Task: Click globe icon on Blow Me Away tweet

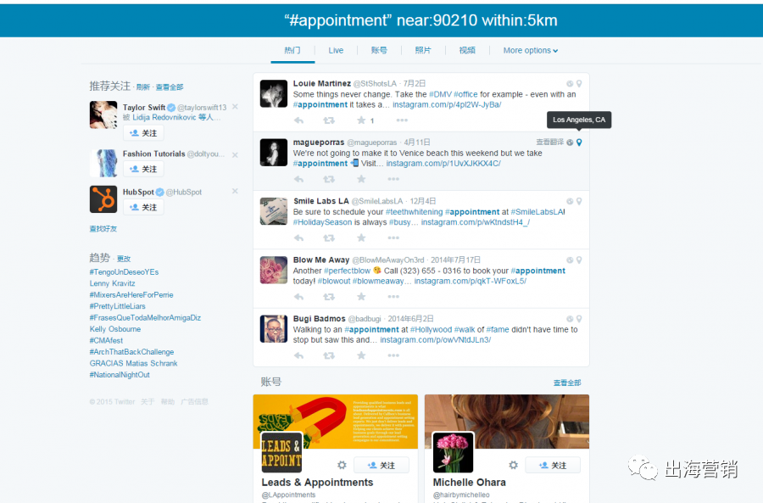Action: (x=570, y=260)
